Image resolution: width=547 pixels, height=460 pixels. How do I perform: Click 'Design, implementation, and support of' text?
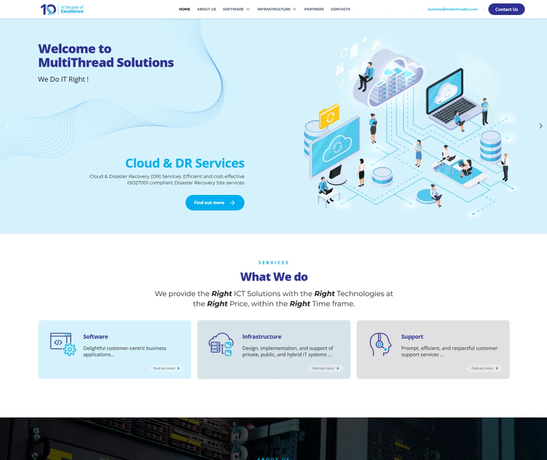pos(288,348)
